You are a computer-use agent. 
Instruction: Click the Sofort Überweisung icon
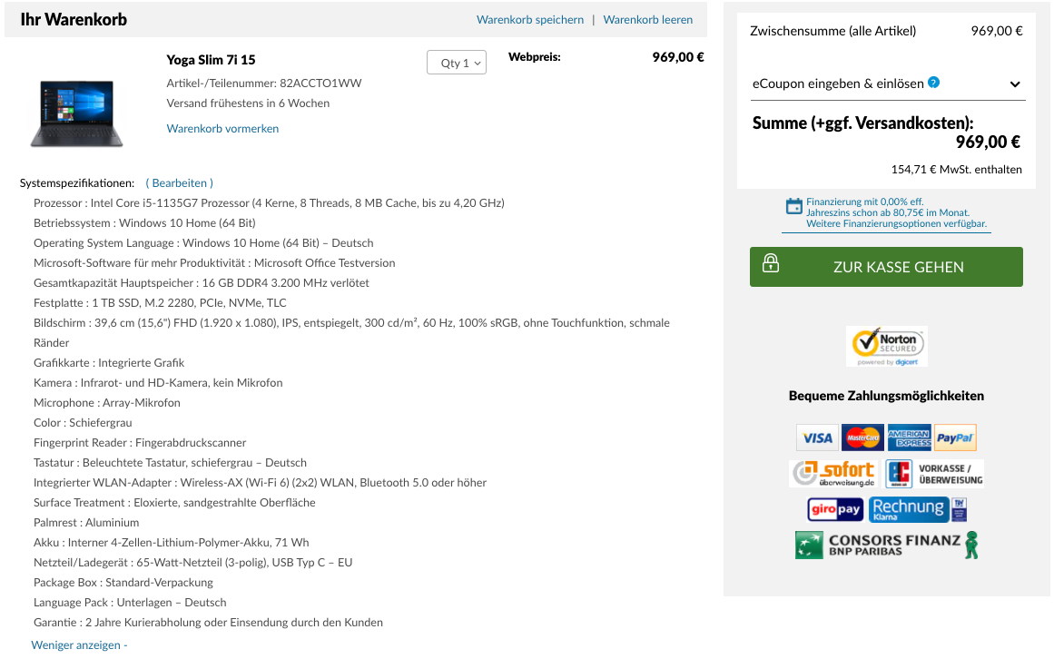click(x=833, y=474)
